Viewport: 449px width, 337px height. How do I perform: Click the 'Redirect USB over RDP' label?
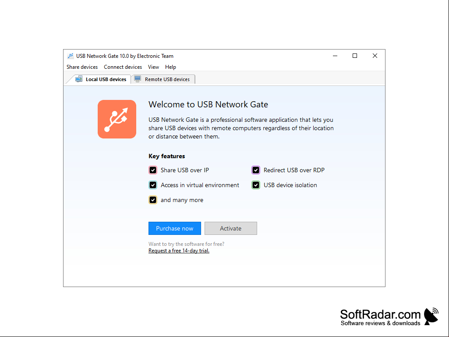tap(294, 170)
